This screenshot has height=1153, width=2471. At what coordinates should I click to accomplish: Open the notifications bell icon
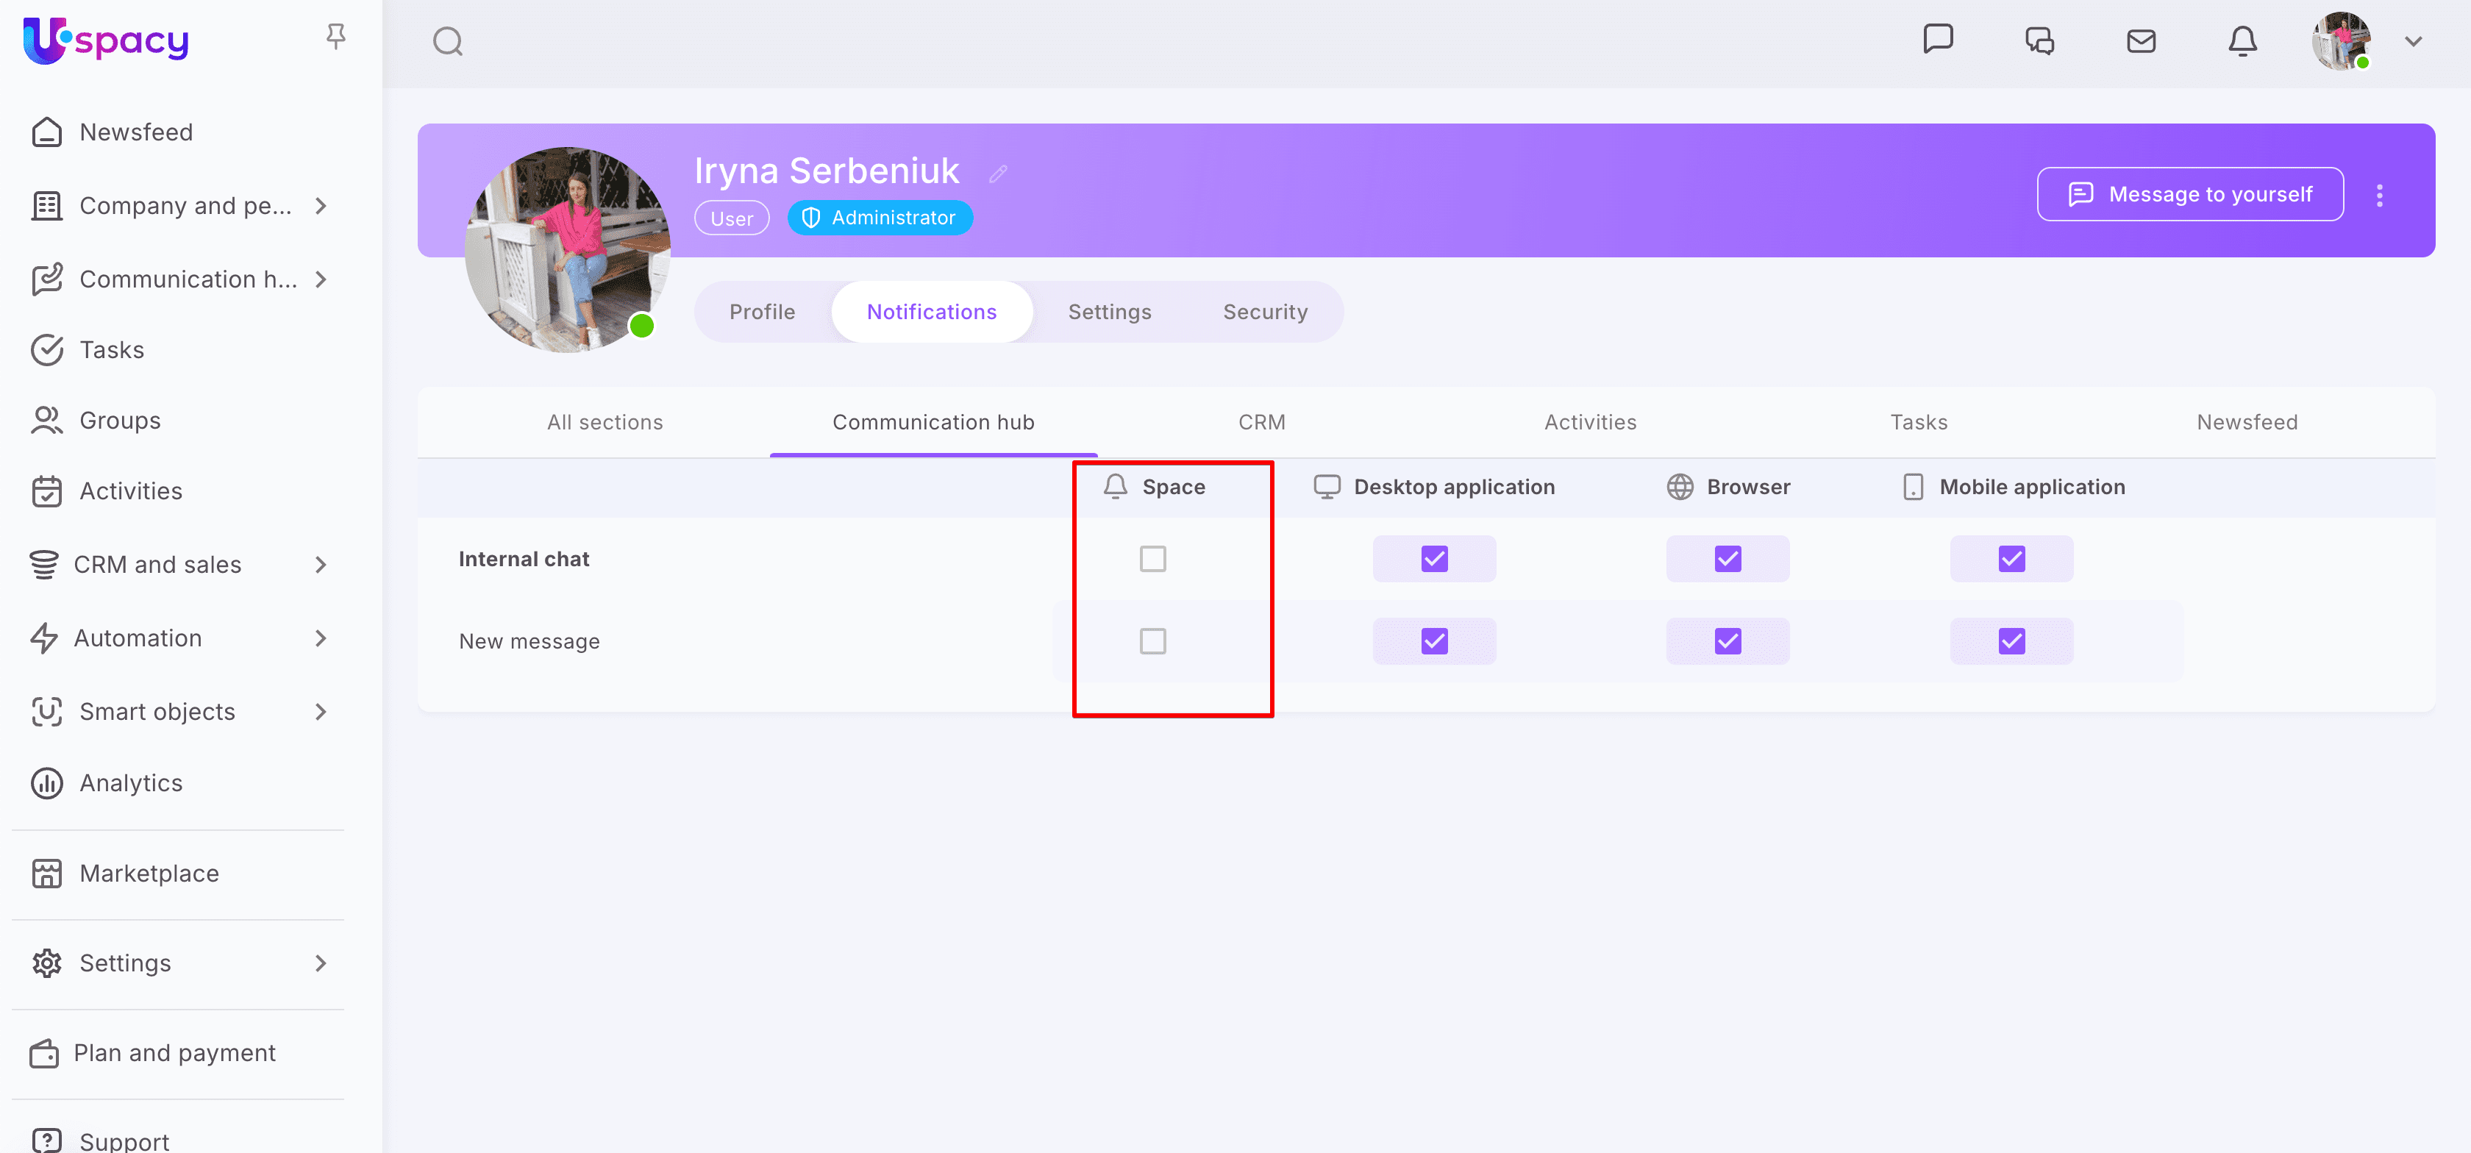coord(2242,41)
